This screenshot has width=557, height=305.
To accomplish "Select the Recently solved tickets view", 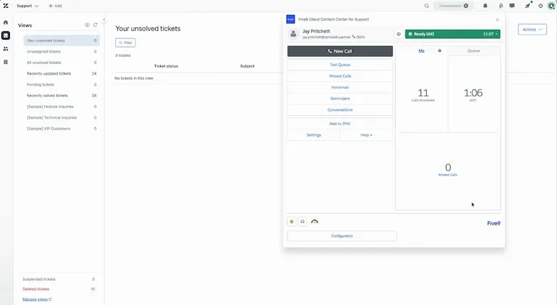I will pos(61,95).
